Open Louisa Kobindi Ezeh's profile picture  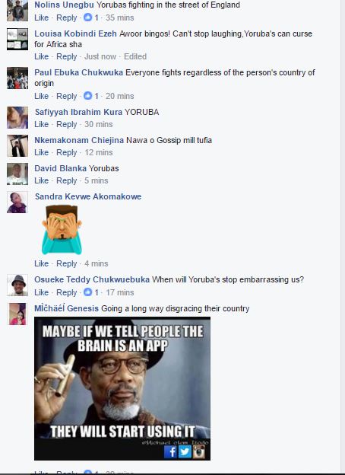[17, 39]
